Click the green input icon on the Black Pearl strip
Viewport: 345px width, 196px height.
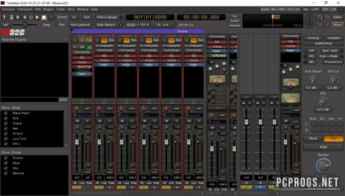coord(89,47)
